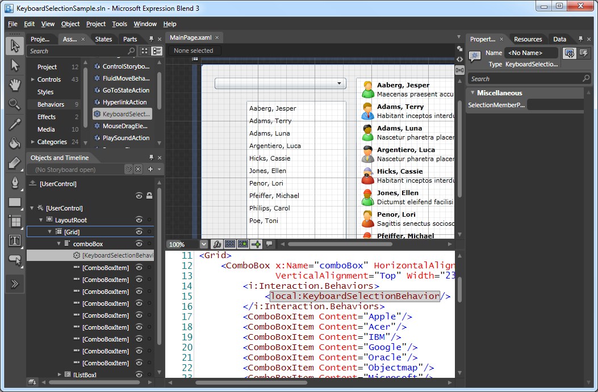
Task: Hide the LayoutRoot element
Action: click(x=139, y=220)
